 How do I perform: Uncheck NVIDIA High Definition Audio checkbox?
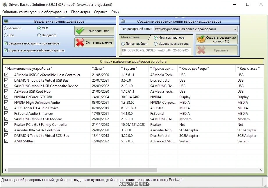click(x=6, y=102)
